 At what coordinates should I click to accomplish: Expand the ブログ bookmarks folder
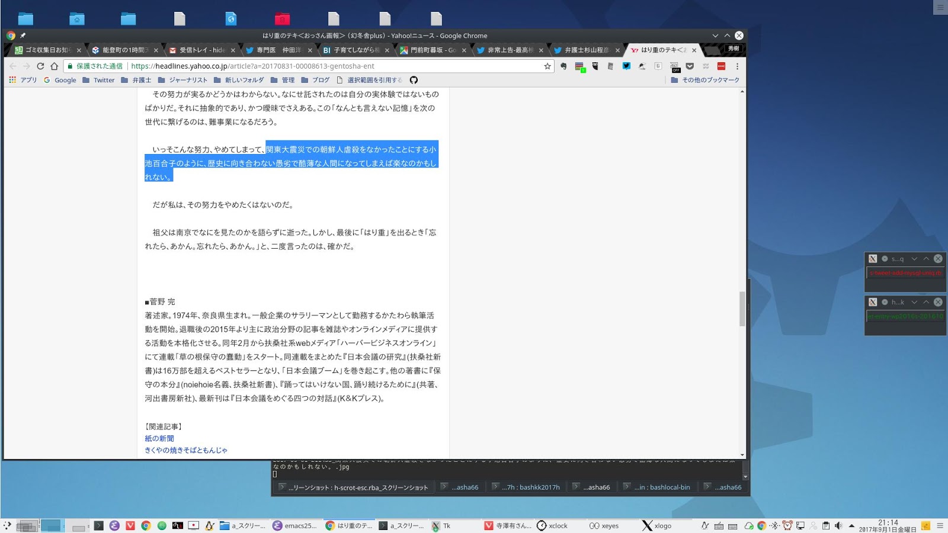pyautogui.click(x=315, y=80)
